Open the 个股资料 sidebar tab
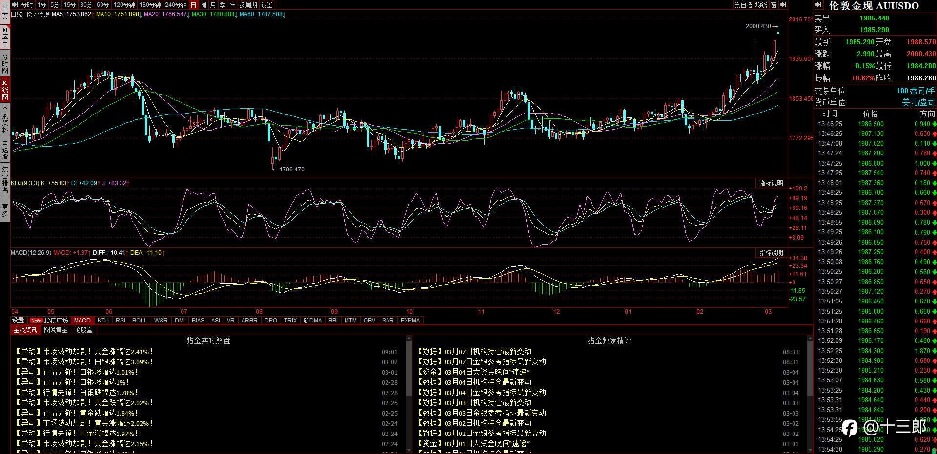937x454 pixels. pos(5,120)
